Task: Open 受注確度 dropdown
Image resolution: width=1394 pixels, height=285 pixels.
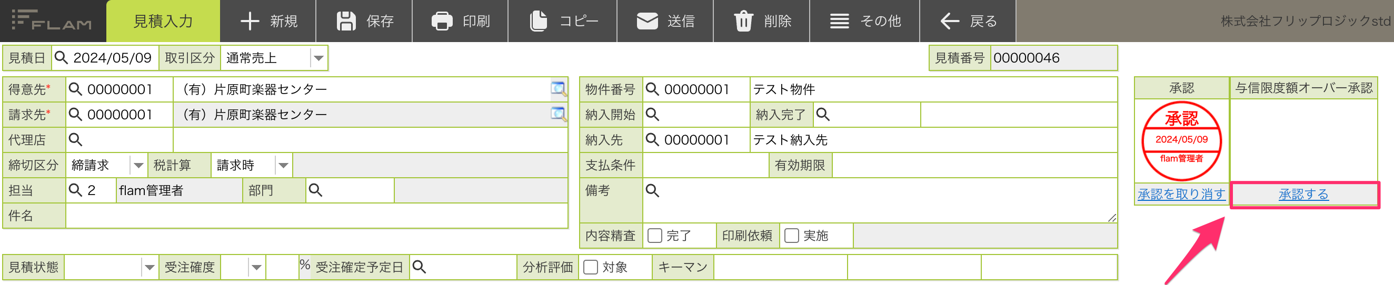Action: [x=243, y=267]
